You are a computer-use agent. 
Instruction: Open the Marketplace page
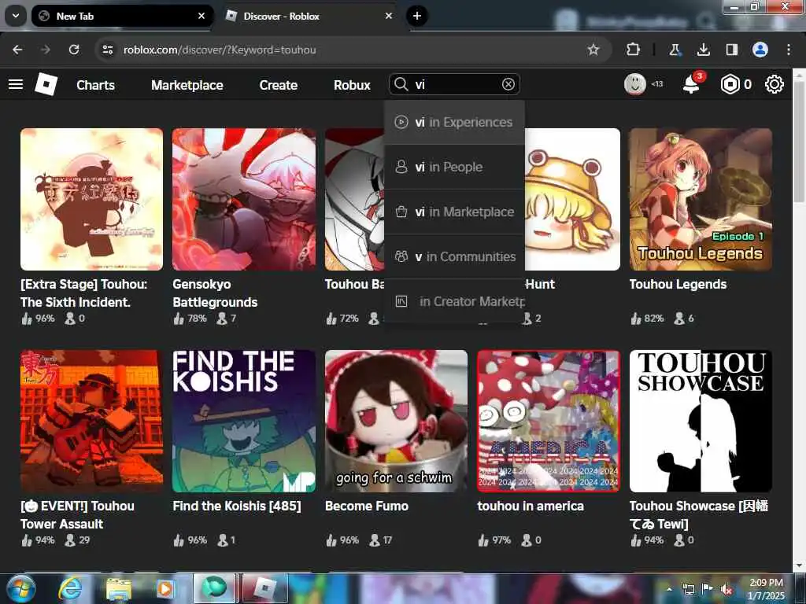click(x=187, y=85)
